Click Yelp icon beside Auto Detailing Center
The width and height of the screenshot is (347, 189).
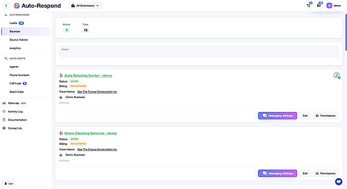click(x=61, y=75)
